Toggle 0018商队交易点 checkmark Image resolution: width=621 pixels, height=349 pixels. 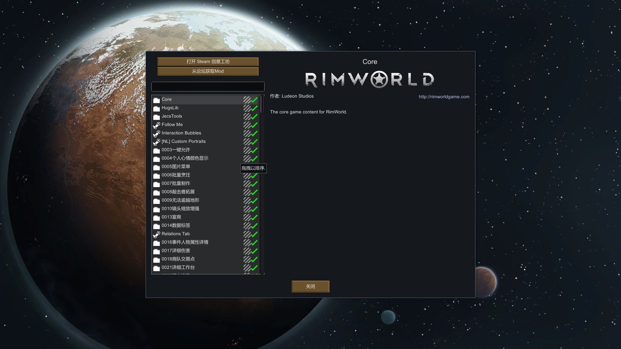click(x=255, y=259)
